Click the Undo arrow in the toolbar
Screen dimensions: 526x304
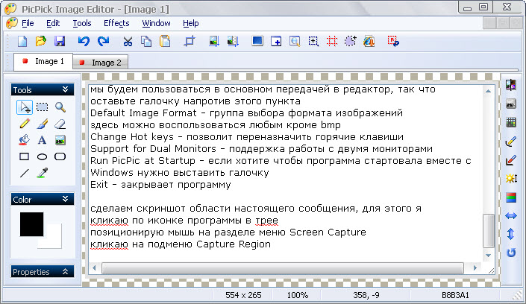point(83,41)
